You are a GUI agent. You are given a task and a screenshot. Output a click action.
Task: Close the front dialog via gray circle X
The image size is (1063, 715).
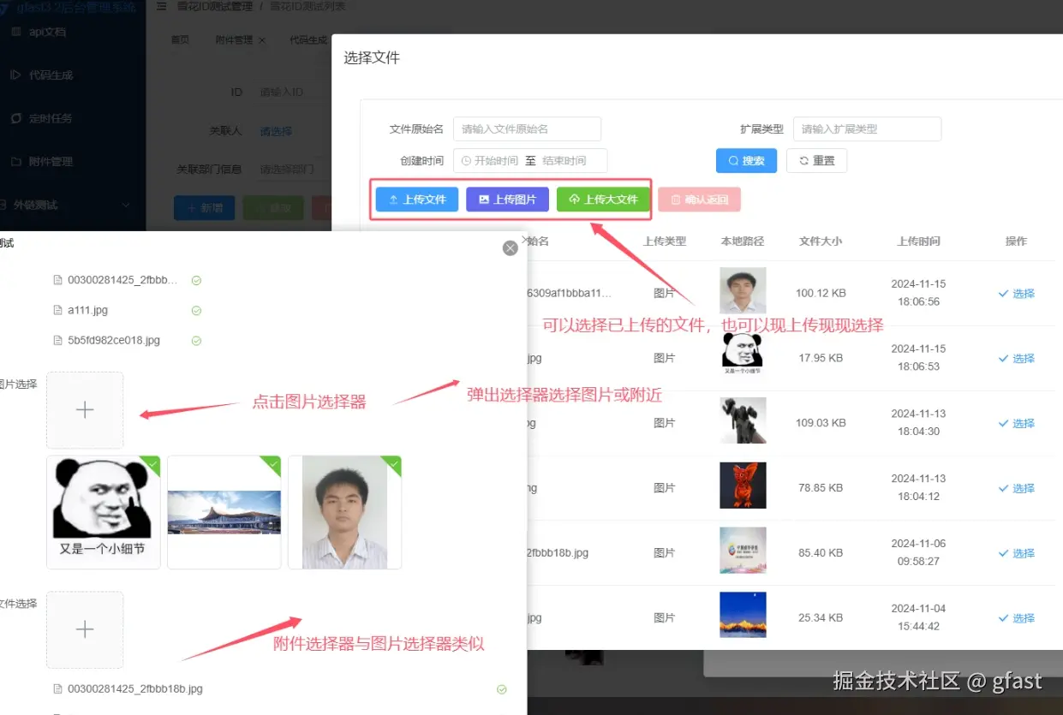click(x=511, y=247)
